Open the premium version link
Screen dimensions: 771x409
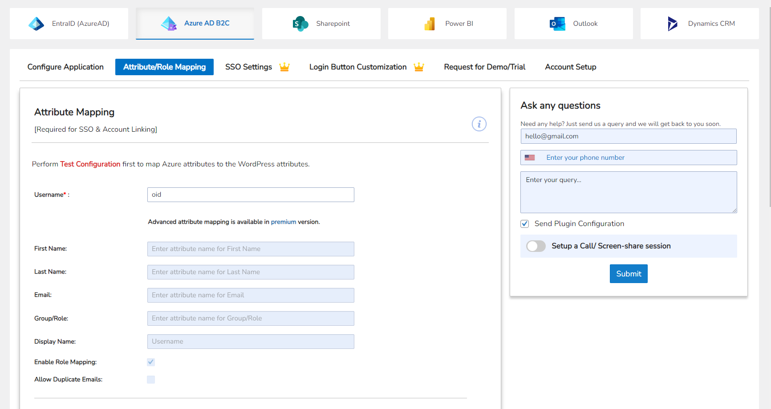[x=284, y=222]
